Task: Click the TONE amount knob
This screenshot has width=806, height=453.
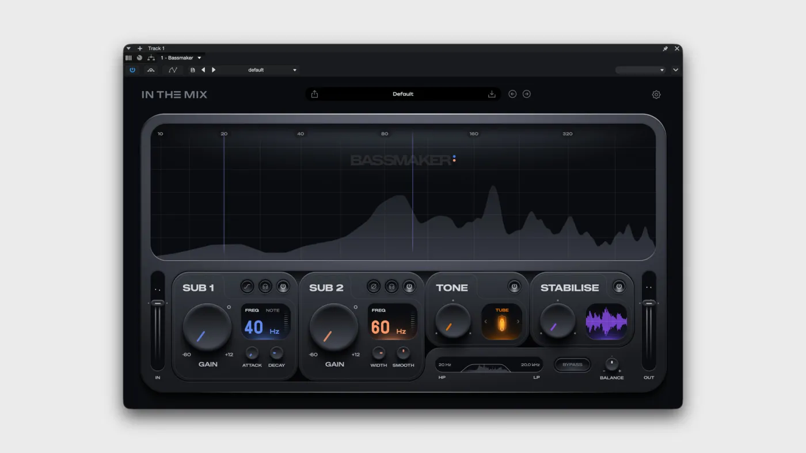Action: coord(453,321)
